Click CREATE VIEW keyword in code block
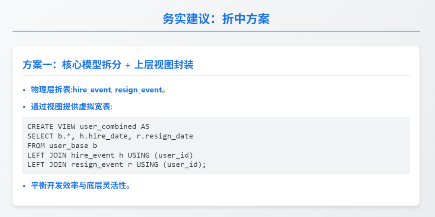 pyautogui.click(x=51, y=126)
